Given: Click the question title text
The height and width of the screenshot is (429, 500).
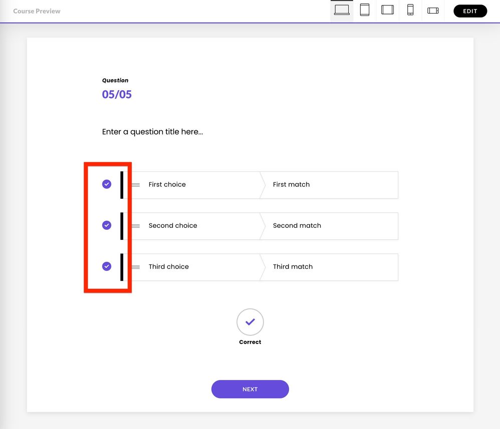Looking at the screenshot, I should tap(152, 132).
